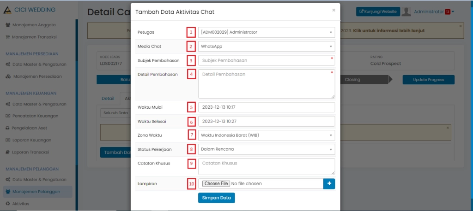
Task: Expand the Zona Waktu dropdown
Action: coord(267,135)
